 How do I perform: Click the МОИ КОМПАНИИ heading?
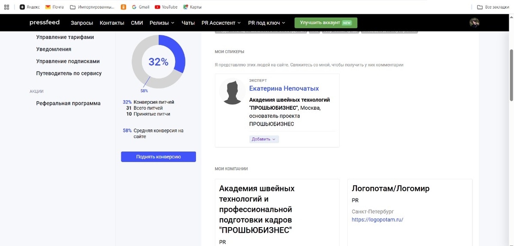tap(231, 169)
